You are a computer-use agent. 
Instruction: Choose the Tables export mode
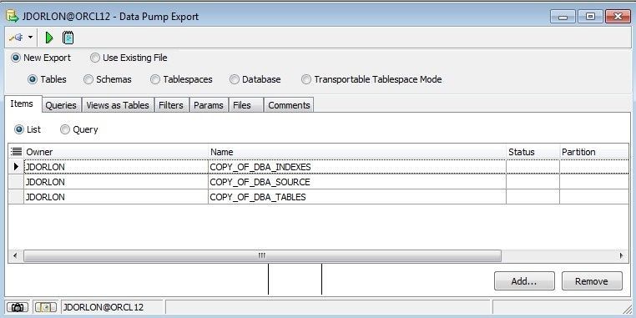[x=47, y=79]
